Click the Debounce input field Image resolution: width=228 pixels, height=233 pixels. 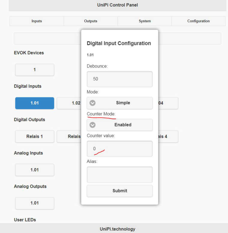[x=120, y=79]
